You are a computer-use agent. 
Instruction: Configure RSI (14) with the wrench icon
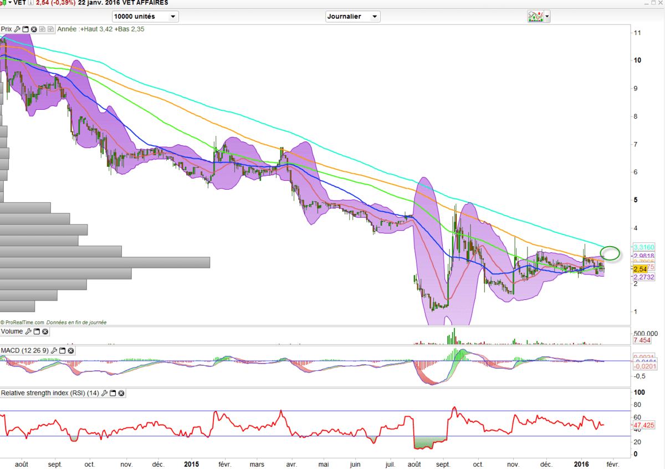[104, 393]
